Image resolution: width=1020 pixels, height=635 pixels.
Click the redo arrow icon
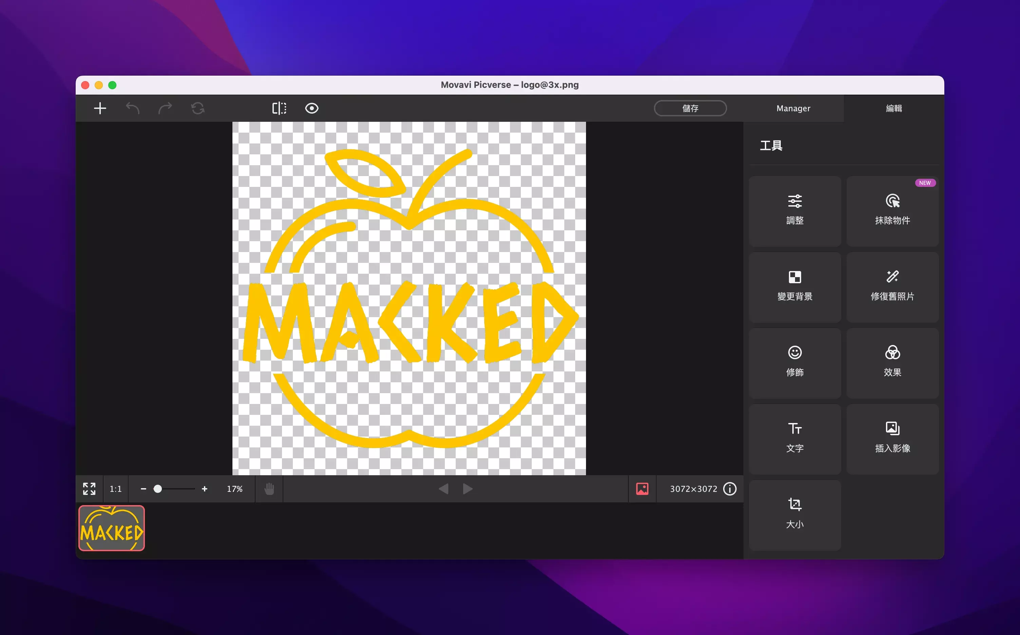point(165,108)
